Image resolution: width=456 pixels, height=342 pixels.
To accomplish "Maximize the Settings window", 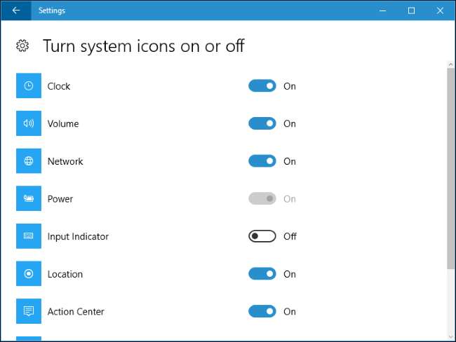I will click(x=411, y=11).
